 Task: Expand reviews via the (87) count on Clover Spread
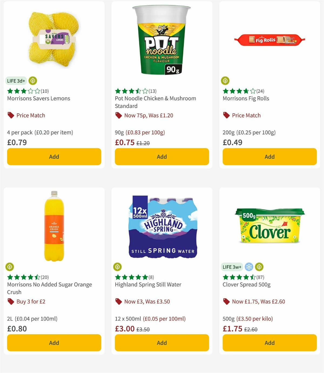261,277
